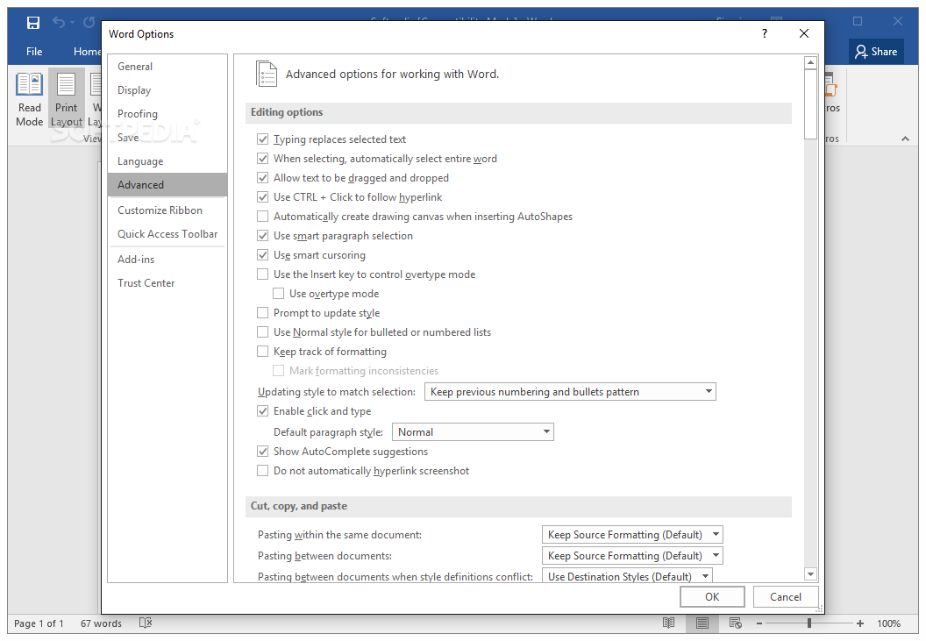The image size is (926, 641).
Task: Open pasting when style definitions conflict dropdown
Action: [627, 576]
